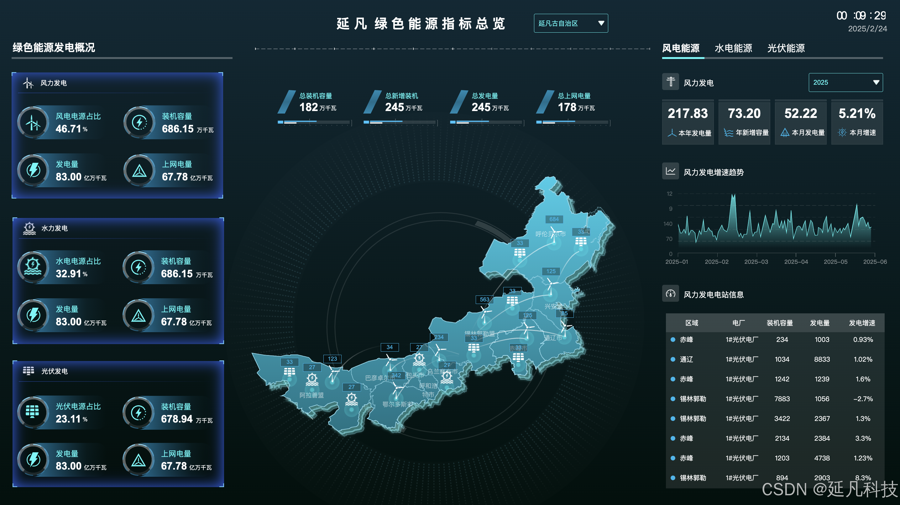Click the solar marker labeled 33 near 阿拉善盟

pyautogui.click(x=289, y=372)
